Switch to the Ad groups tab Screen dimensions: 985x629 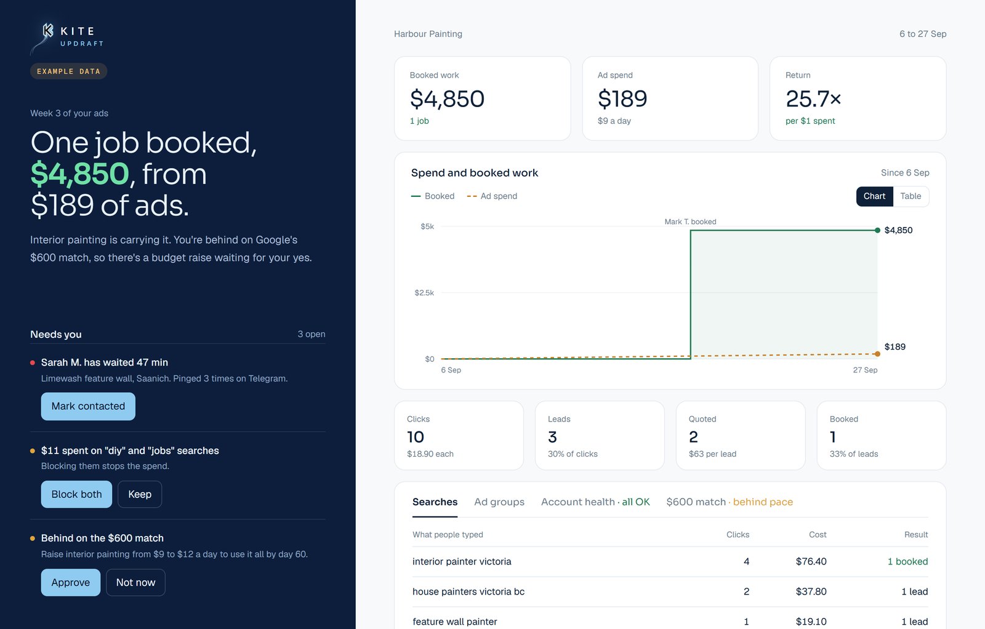click(x=499, y=502)
